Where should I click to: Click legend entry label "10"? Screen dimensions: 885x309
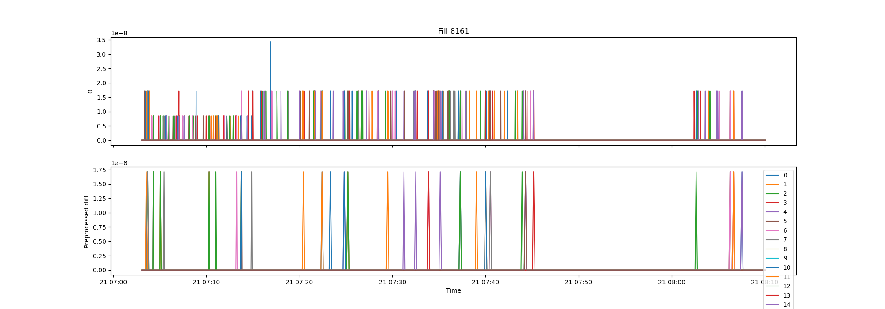pos(787,268)
